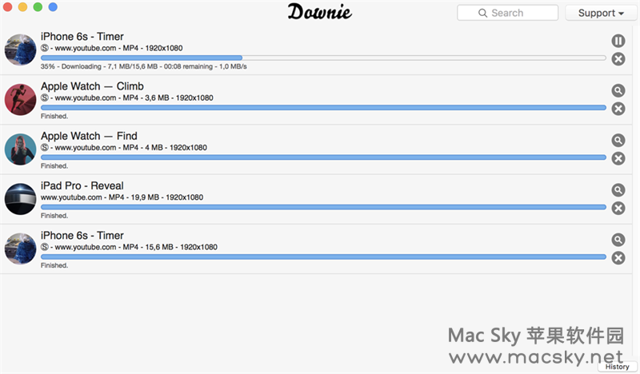Open the History button
This screenshot has width=640, height=374.
pyautogui.click(x=617, y=367)
